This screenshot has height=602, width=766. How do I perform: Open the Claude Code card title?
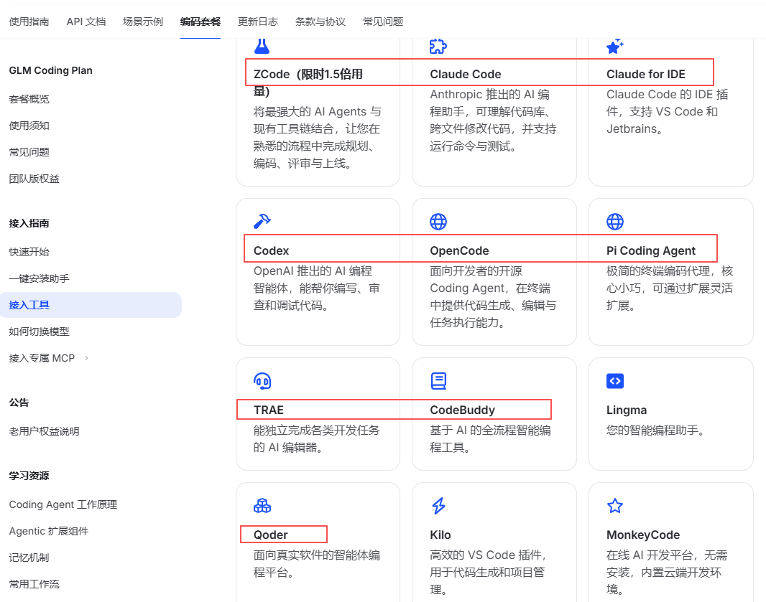466,74
